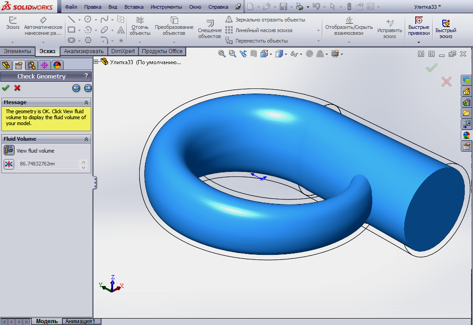Open the Инструменты menu
This screenshot has width=473, height=325.
[x=166, y=6]
